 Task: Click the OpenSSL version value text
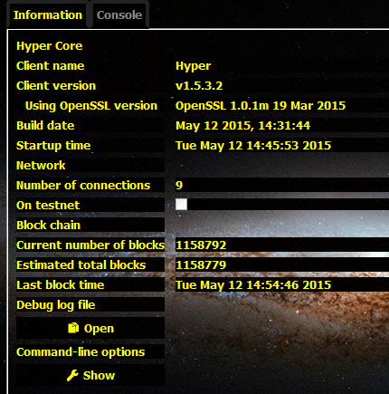click(x=261, y=106)
